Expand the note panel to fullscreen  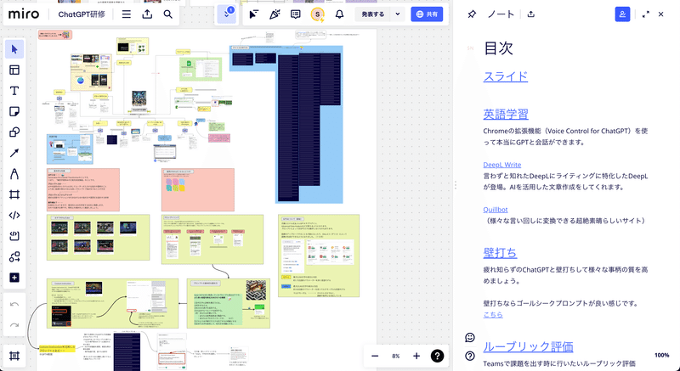(646, 14)
